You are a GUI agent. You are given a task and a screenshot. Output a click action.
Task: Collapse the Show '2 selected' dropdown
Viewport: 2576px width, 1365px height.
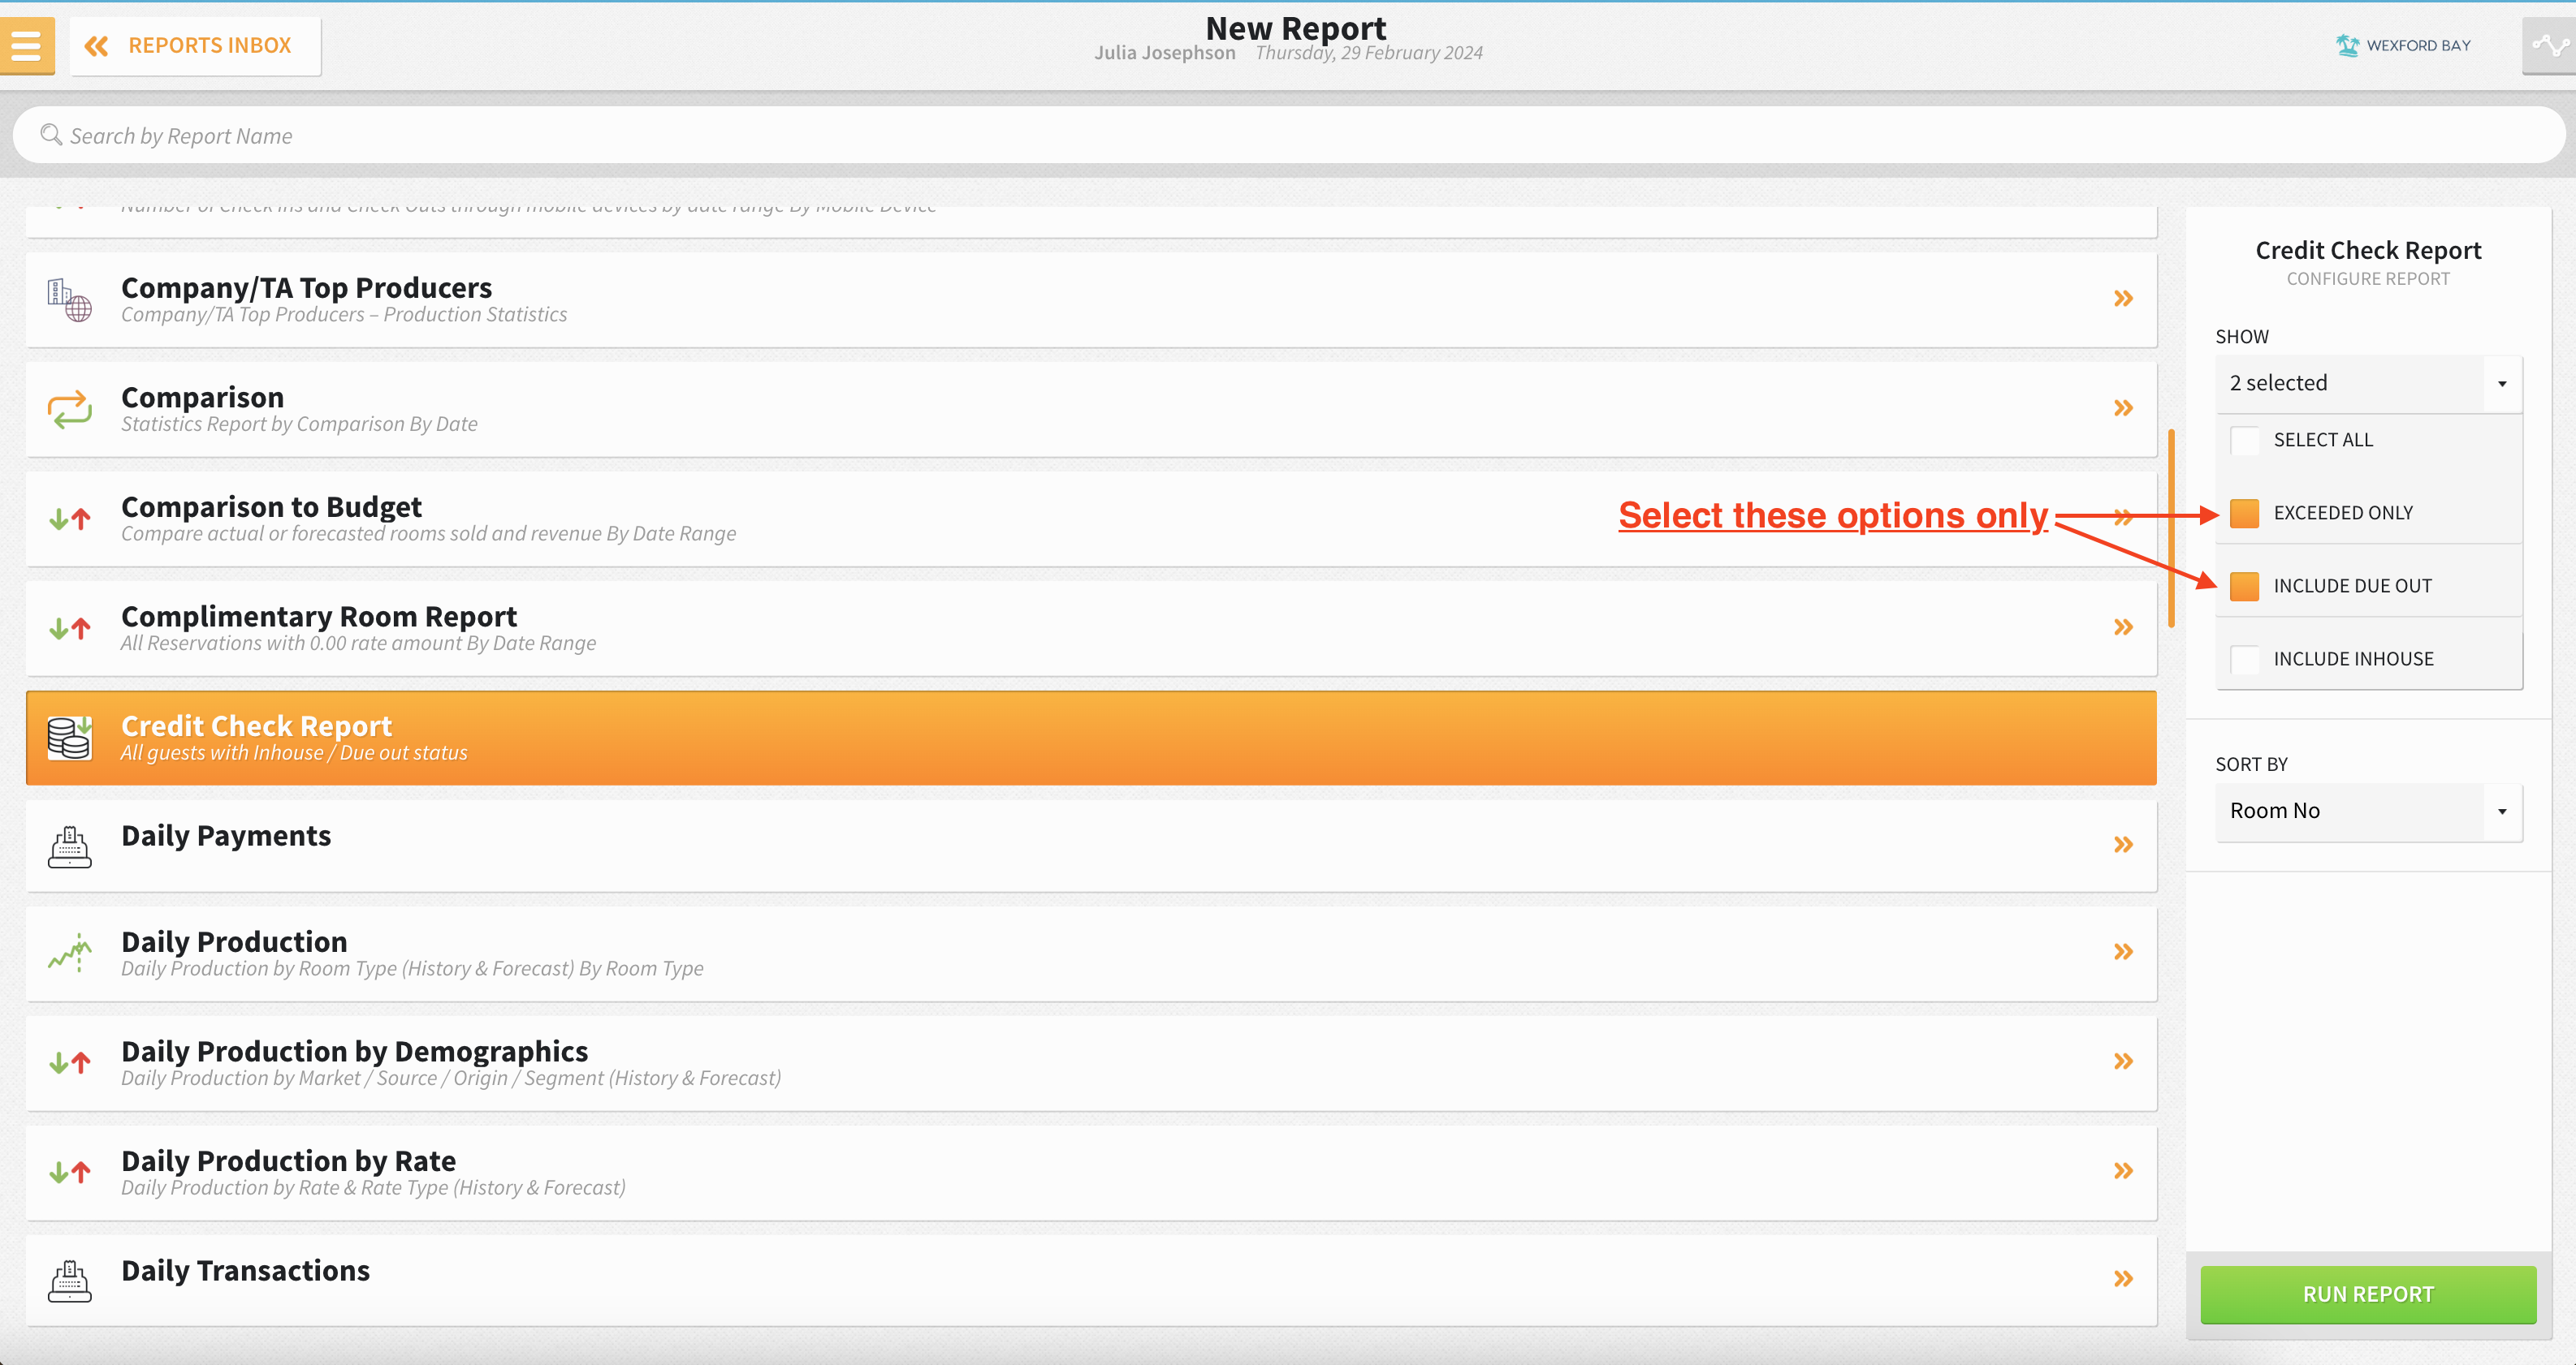pos(2501,384)
